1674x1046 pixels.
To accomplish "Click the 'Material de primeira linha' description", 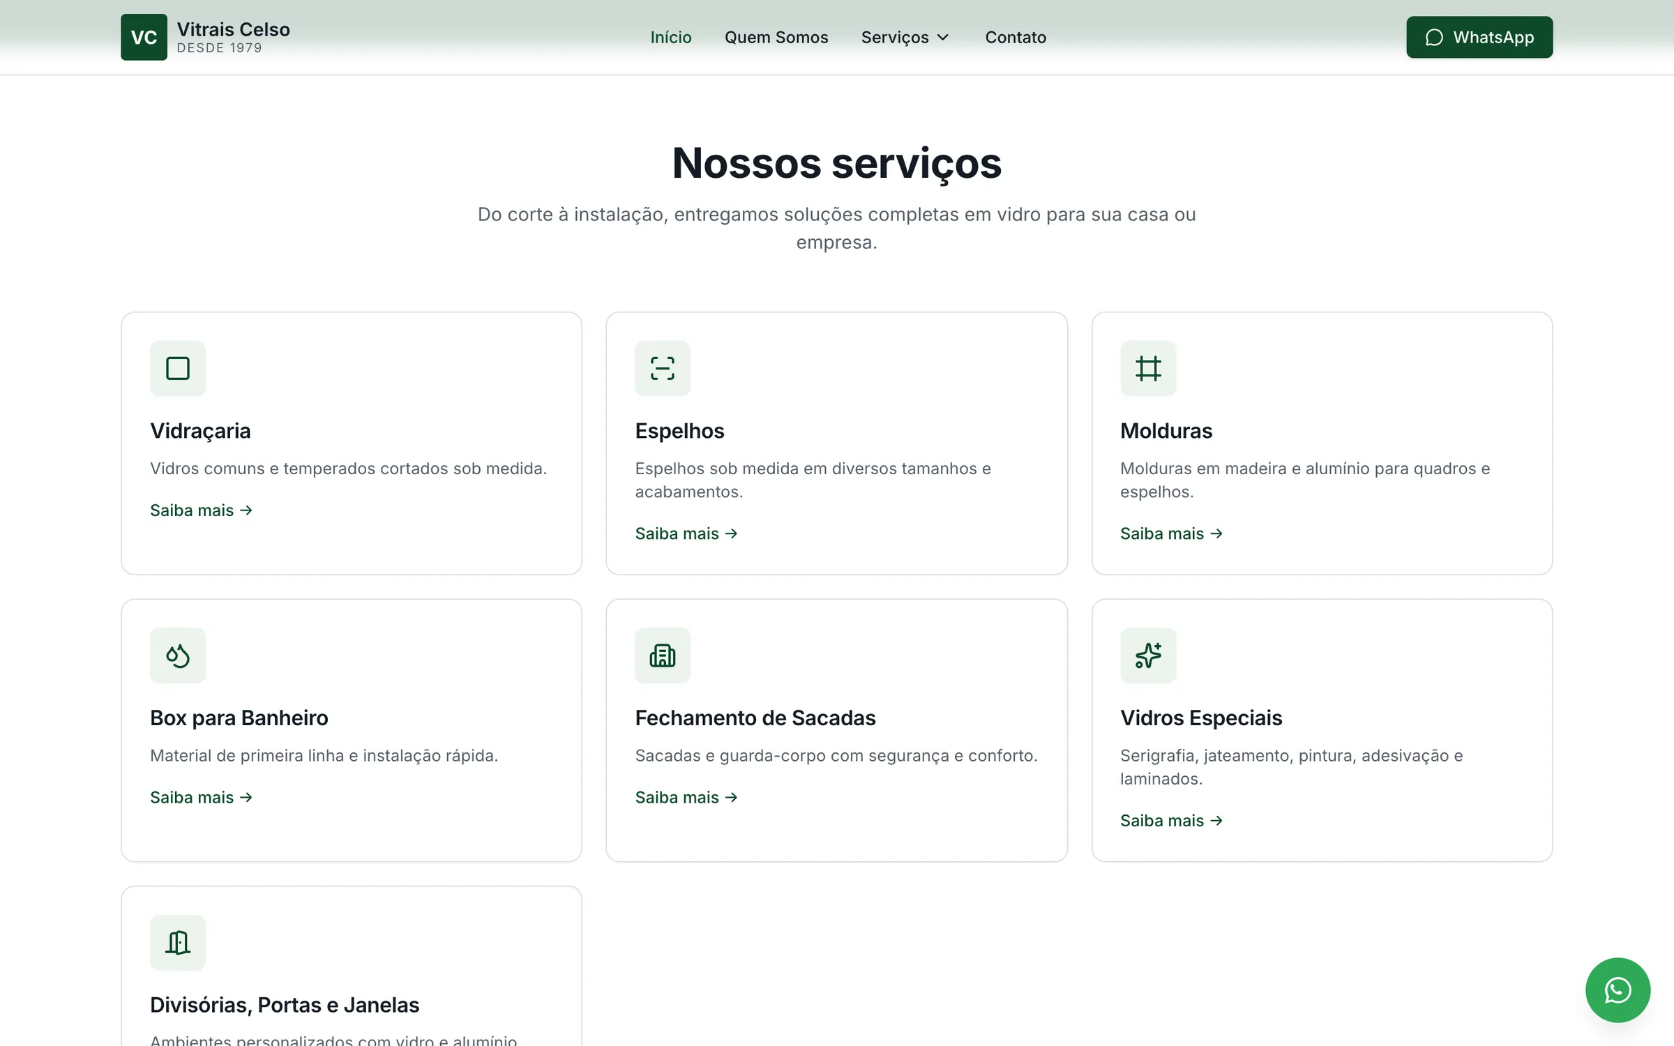I will pos(324,756).
